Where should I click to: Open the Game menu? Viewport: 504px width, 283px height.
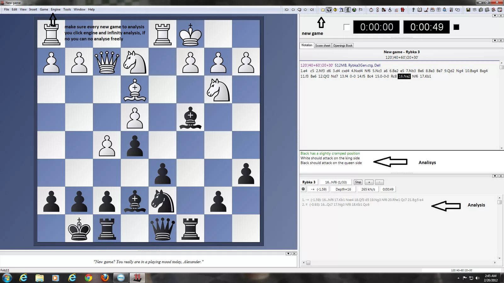click(44, 9)
